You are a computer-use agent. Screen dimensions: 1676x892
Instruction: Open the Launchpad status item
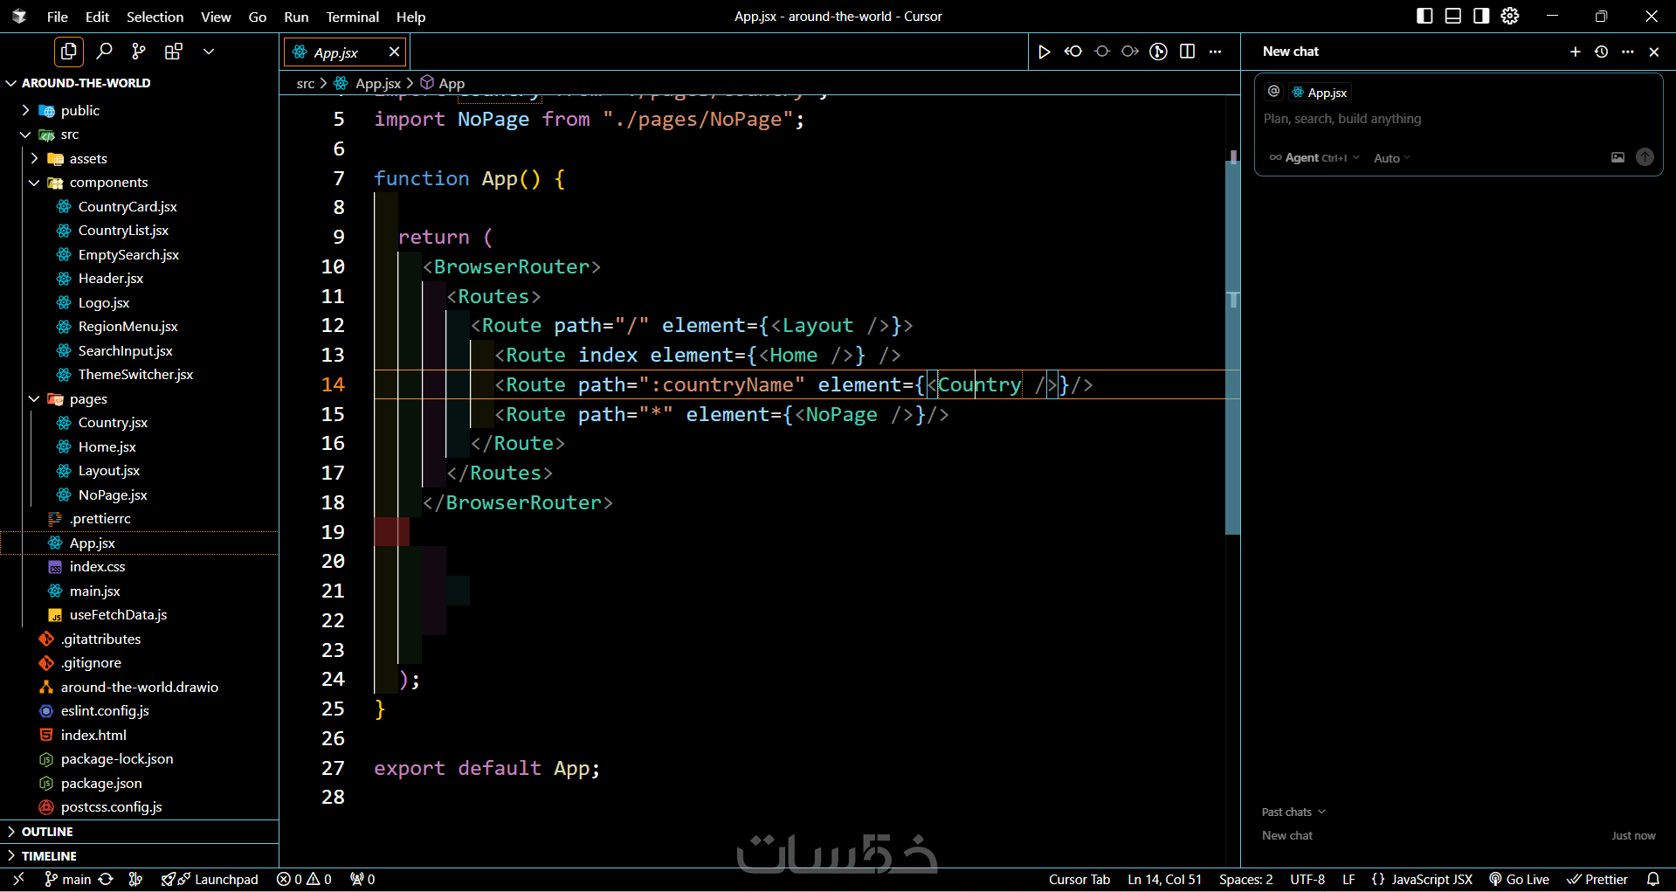(210, 879)
